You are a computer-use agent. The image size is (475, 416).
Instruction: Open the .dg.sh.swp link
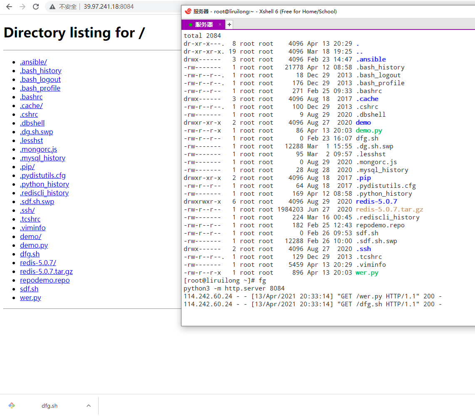coord(36,132)
